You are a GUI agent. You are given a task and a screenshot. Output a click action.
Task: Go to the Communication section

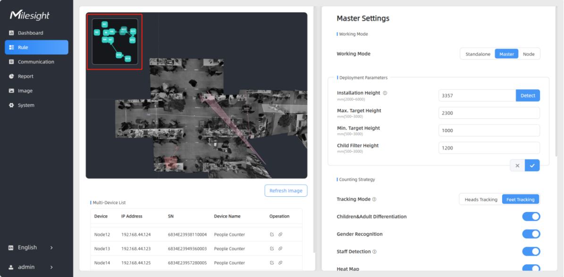pos(36,62)
